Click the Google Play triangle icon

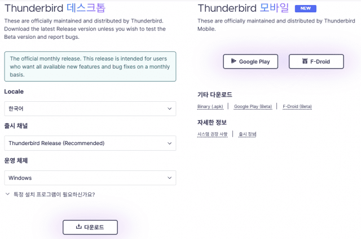coord(234,62)
